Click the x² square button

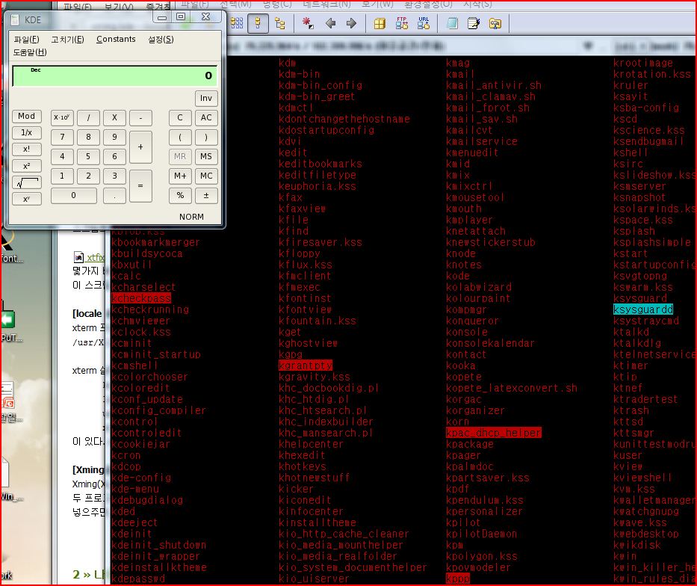click(27, 166)
